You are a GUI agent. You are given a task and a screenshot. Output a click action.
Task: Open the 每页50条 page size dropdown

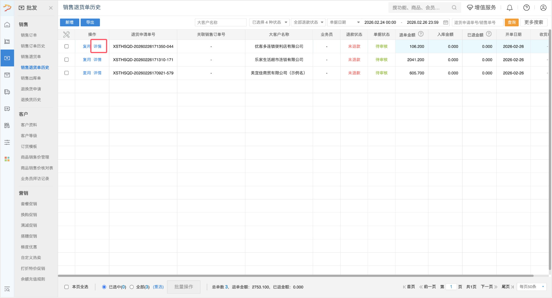[x=531, y=287]
